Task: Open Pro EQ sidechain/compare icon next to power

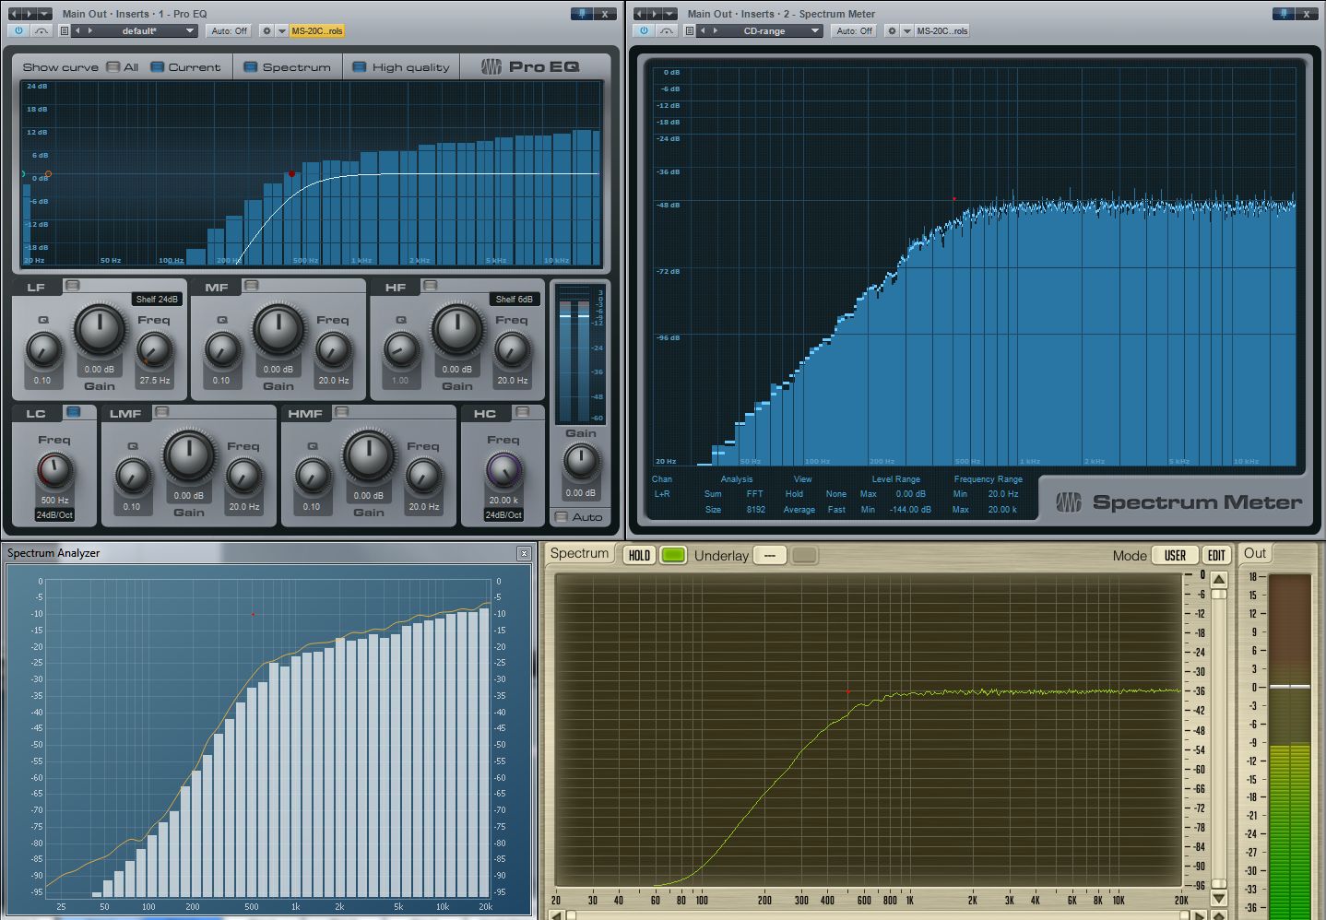Action: [x=41, y=30]
